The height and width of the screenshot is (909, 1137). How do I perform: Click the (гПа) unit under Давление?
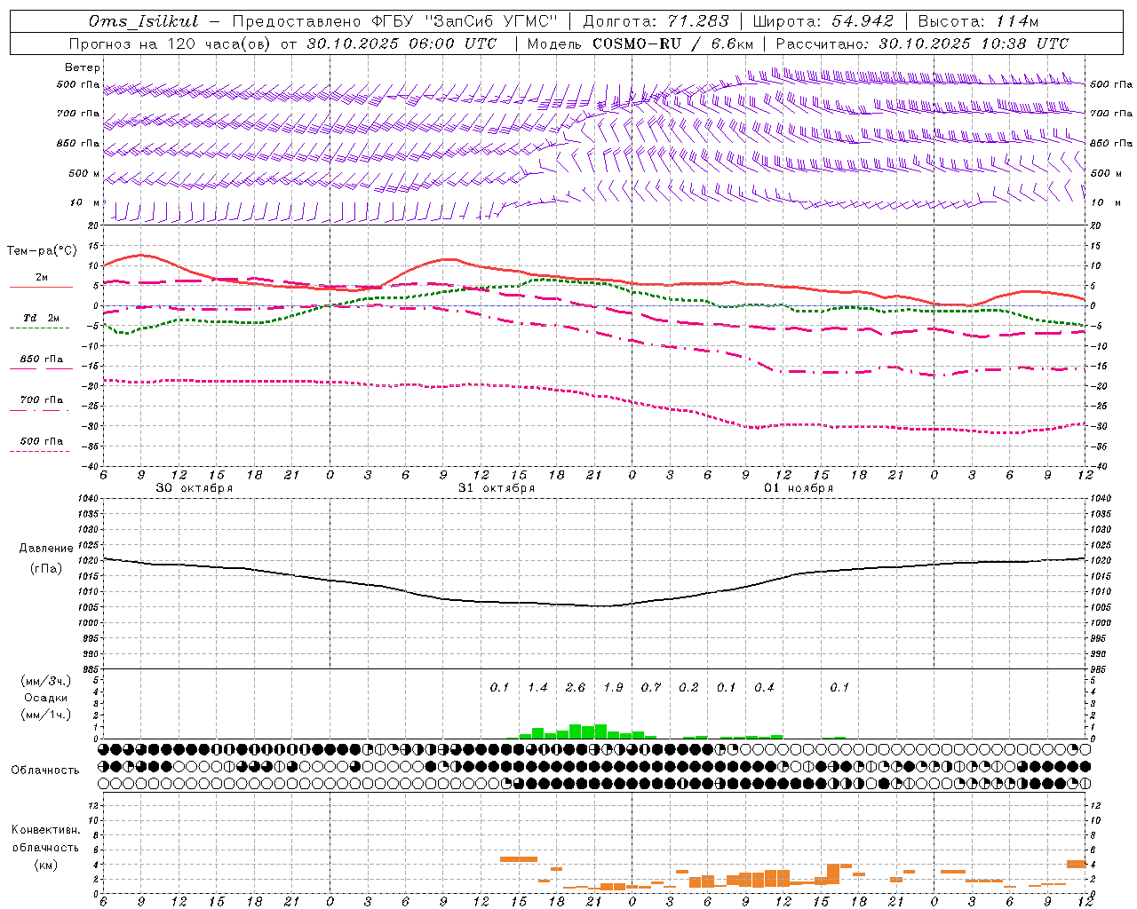pos(46,568)
